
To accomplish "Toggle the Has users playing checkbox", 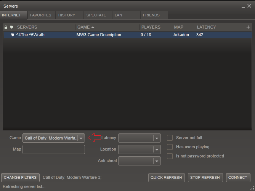I will (x=170, y=147).
